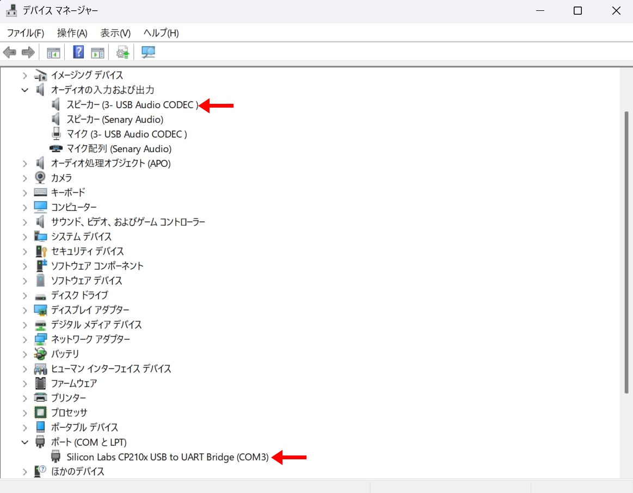Image resolution: width=633 pixels, height=493 pixels.
Task: Select Silicon Labs CP210x USB to UART Bridge
Action: click(x=168, y=457)
